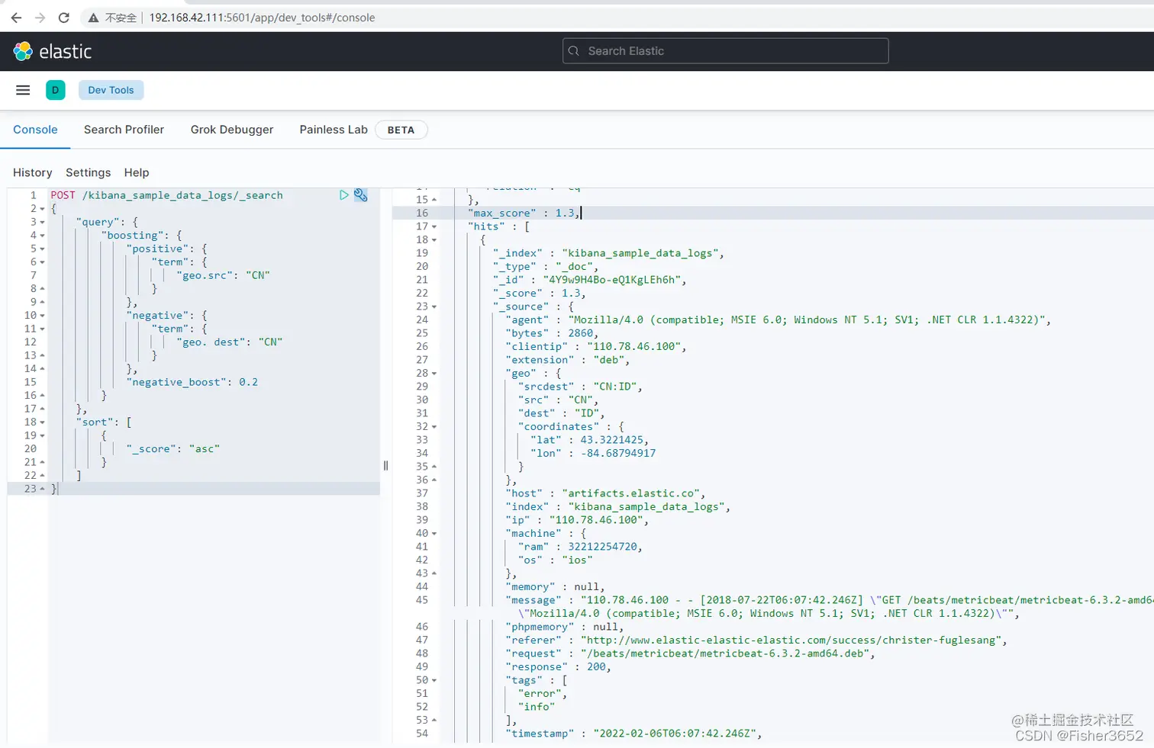The width and height of the screenshot is (1154, 748).
Task: Click the browser address bar URL
Action: point(262,18)
